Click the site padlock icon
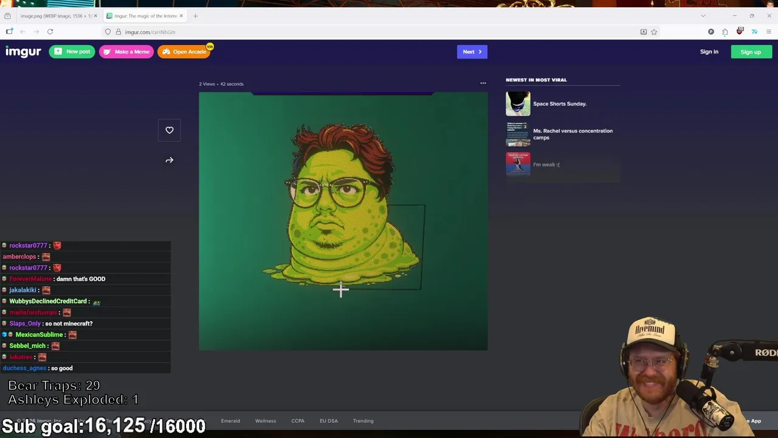Screen dimensions: 778x438 coord(119,32)
